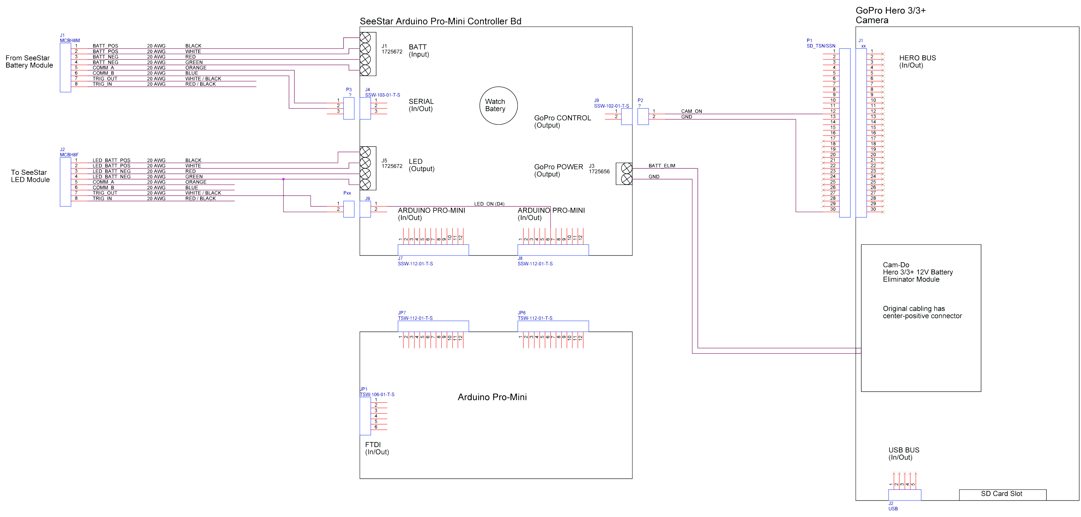Click the 'LED (Output)' label

point(421,165)
